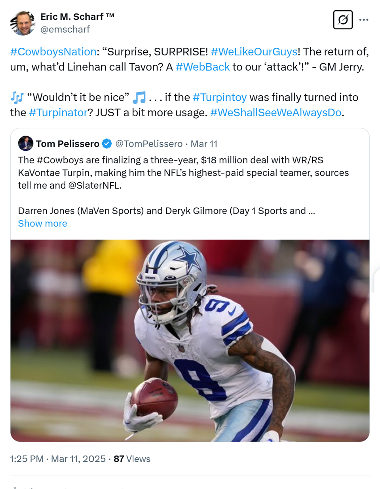Expand quoted tweet with Show more
The width and height of the screenshot is (380, 489).
(43, 223)
